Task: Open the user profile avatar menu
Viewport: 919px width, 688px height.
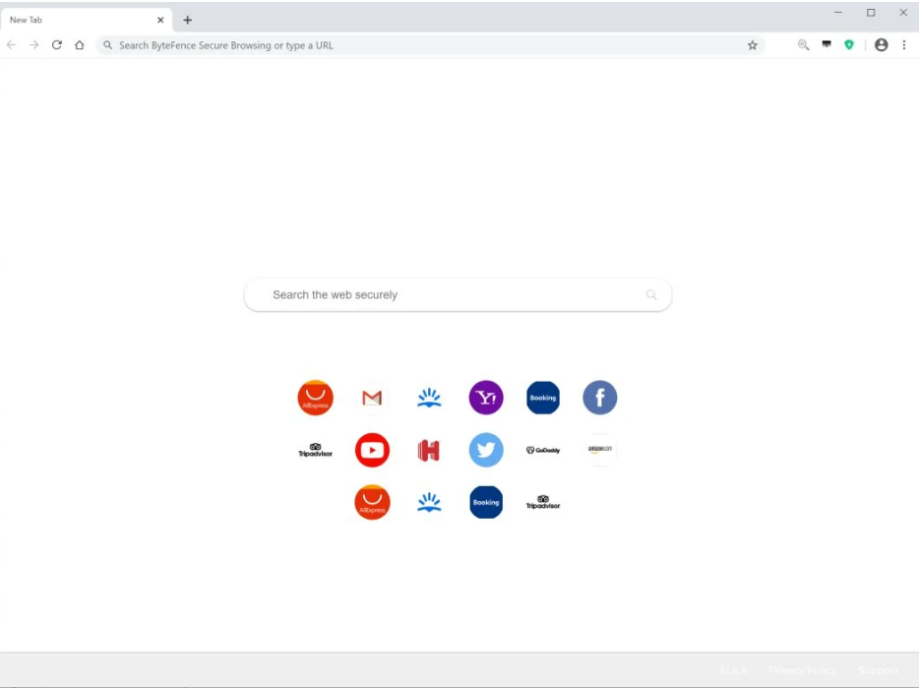Action: pos(881,45)
